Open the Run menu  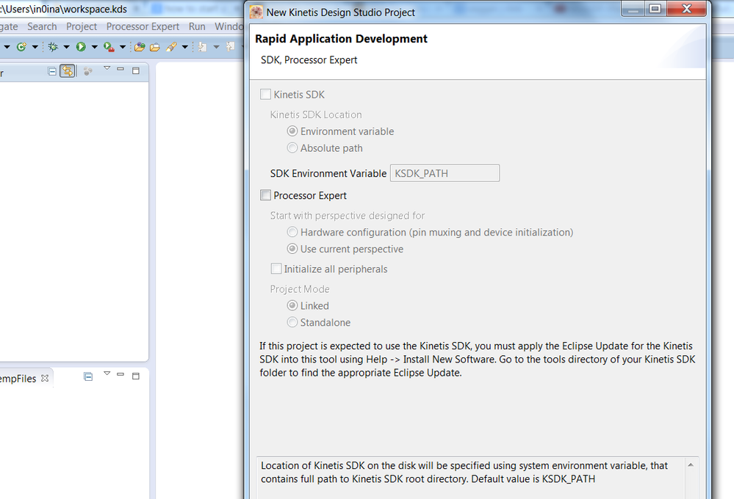197,26
